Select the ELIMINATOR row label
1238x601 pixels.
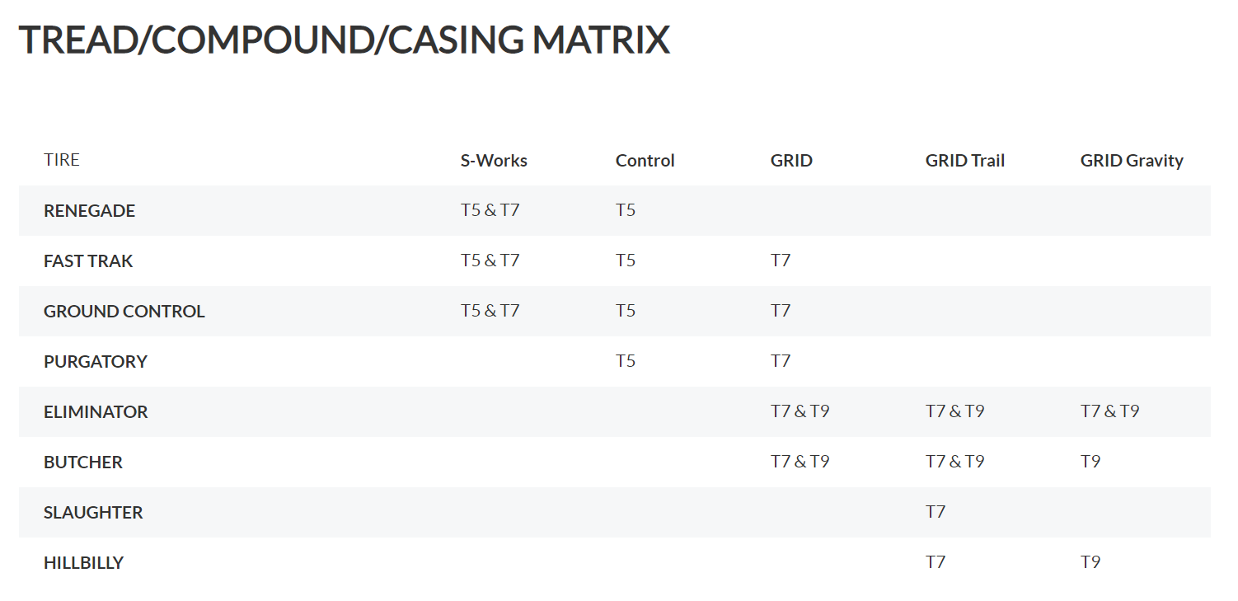click(x=96, y=412)
